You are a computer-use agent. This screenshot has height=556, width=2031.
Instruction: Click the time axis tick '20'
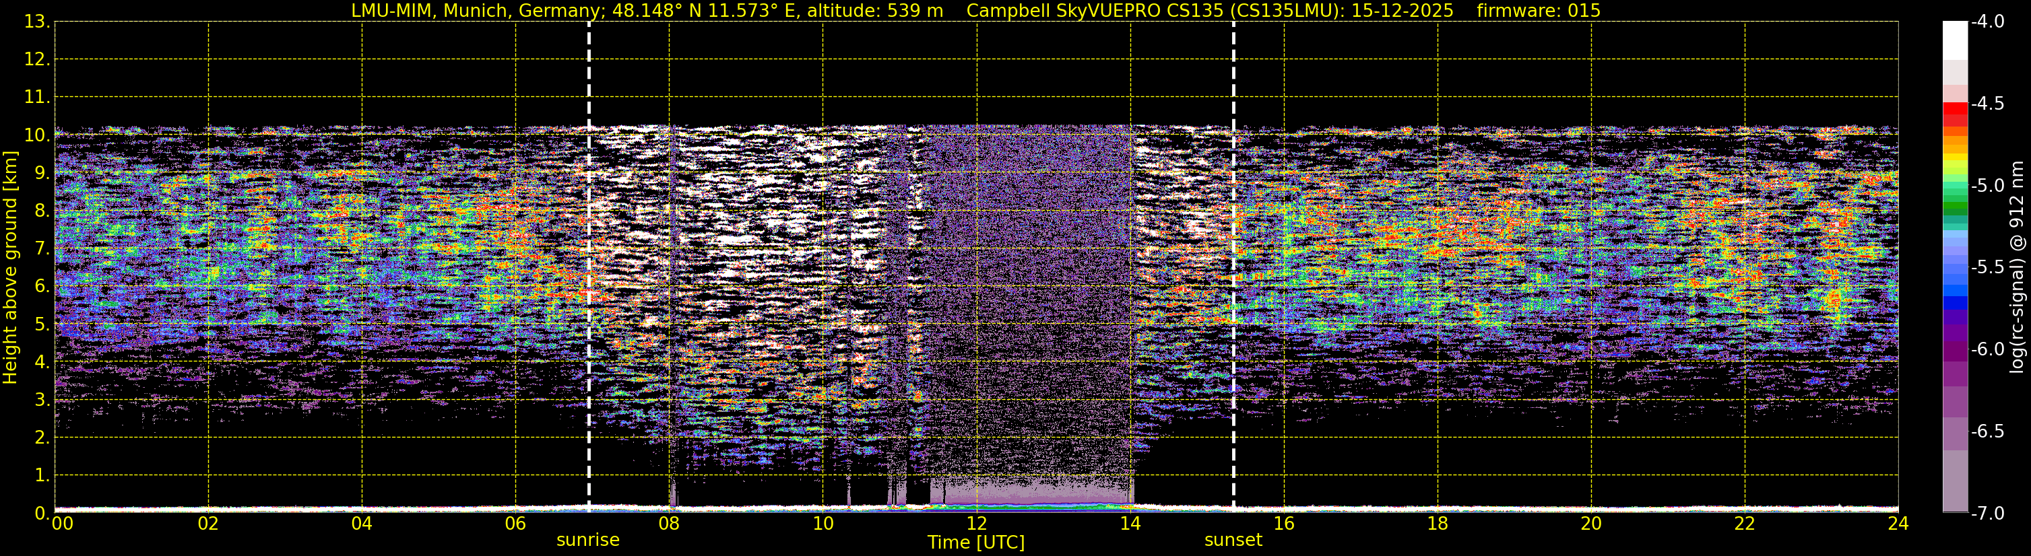[x=1591, y=524]
